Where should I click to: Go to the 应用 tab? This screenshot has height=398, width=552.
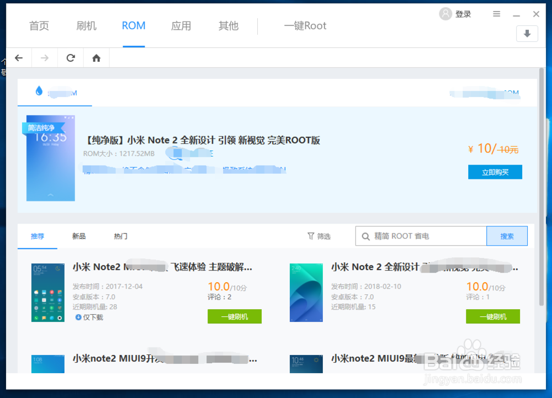click(x=181, y=26)
